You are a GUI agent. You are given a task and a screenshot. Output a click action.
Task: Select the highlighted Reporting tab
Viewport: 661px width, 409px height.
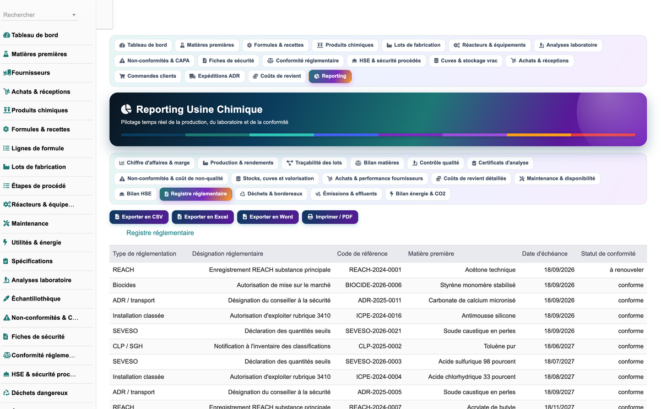tap(330, 76)
